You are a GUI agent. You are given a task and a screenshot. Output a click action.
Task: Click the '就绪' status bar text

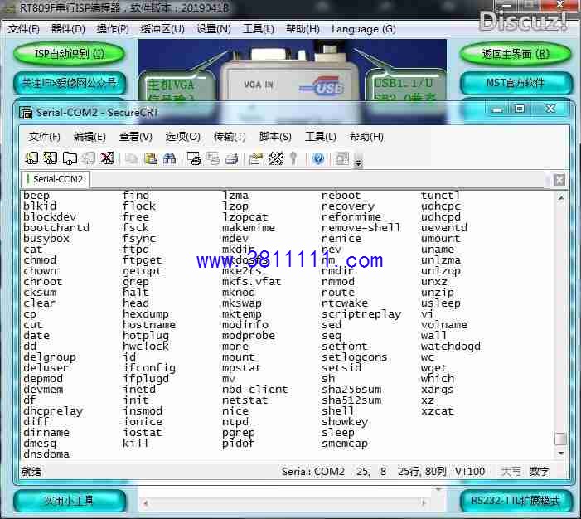(x=31, y=472)
